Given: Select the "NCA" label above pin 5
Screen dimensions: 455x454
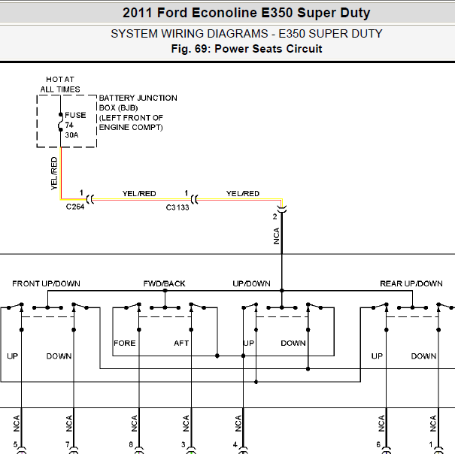Looking at the screenshot, I should point(17,423).
